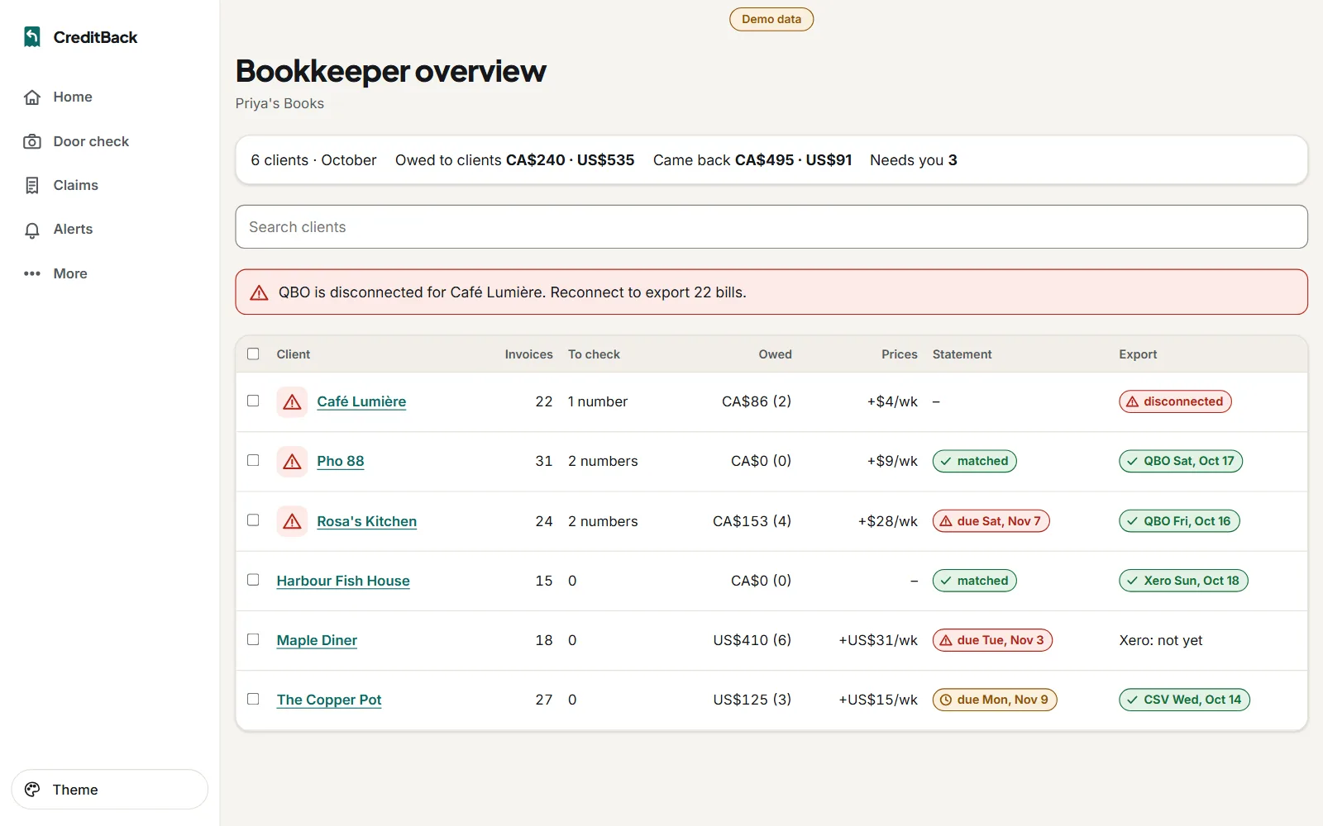Check the Harbour Fish House row checkbox
The image size is (1323, 826).
pyautogui.click(x=253, y=580)
